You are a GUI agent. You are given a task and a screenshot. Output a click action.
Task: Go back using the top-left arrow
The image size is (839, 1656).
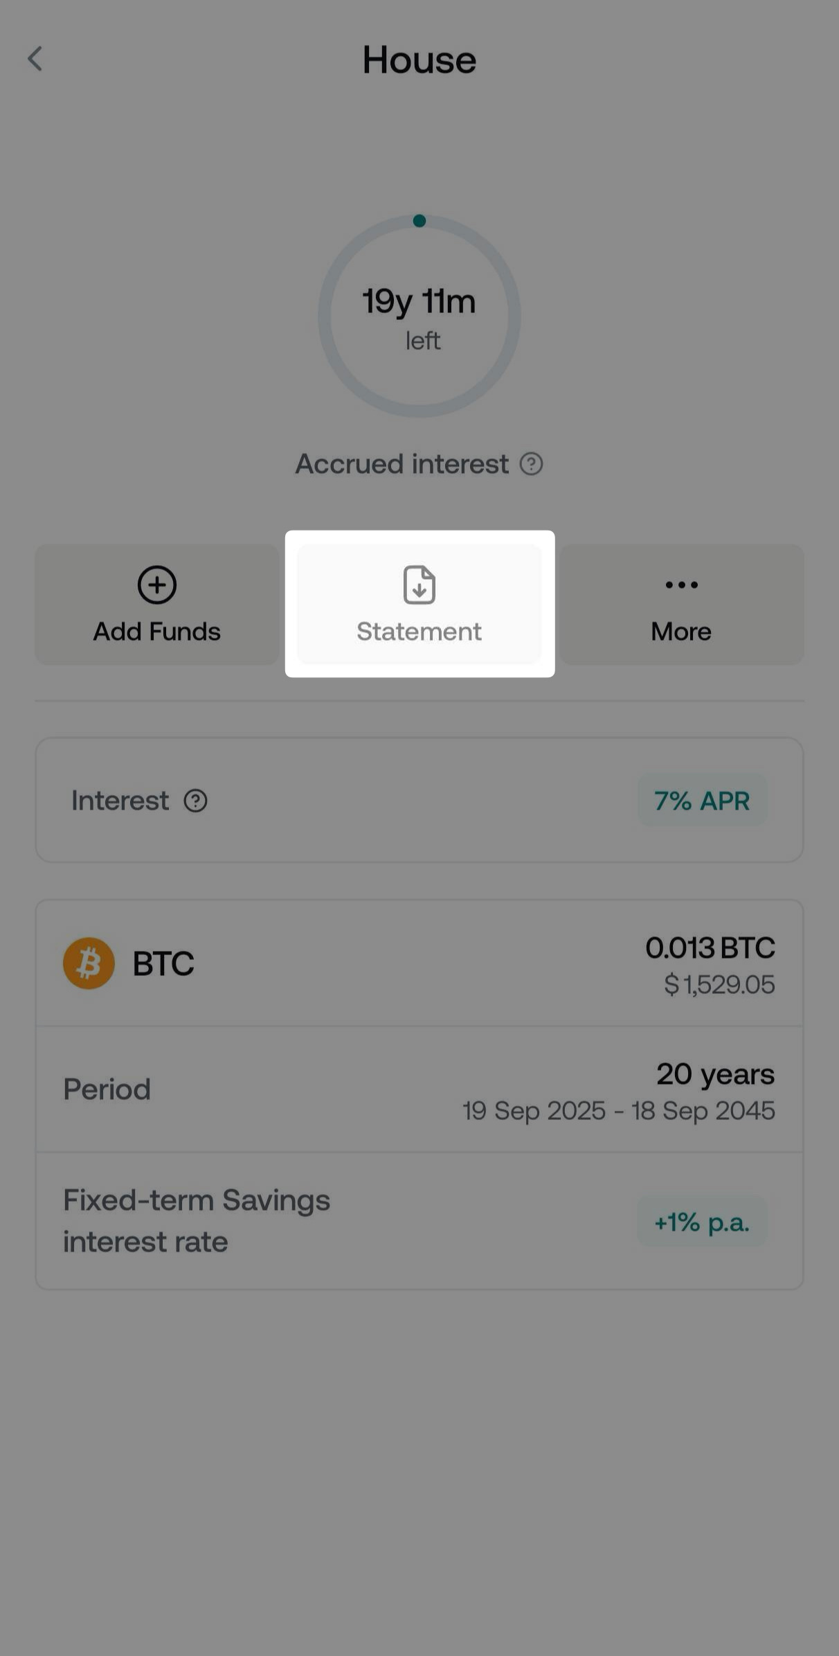click(x=35, y=59)
